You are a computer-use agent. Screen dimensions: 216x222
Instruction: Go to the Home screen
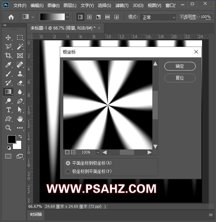point(11,17)
